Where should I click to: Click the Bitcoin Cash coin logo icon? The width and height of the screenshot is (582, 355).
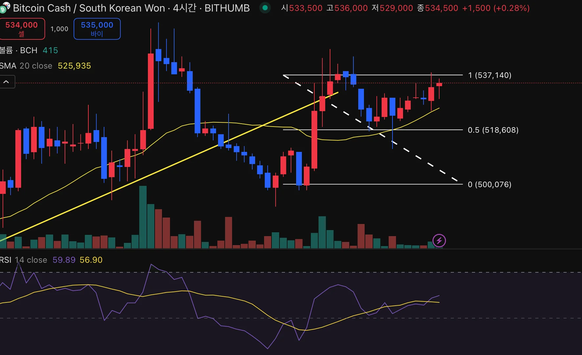4,8
